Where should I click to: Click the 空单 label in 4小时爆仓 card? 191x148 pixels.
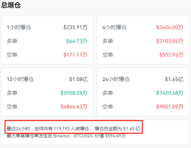[108, 55]
